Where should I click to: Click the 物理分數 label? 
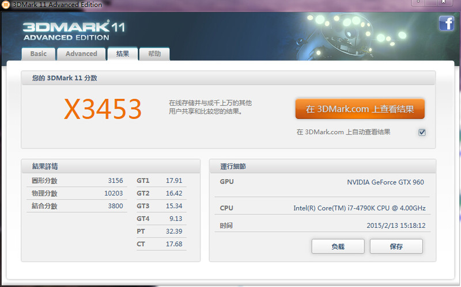point(44,193)
